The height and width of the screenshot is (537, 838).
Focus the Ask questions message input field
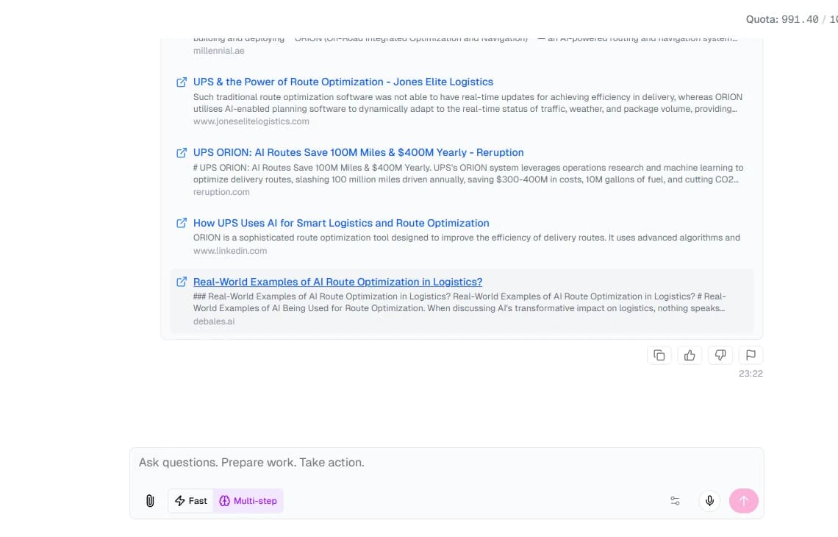[447, 463]
